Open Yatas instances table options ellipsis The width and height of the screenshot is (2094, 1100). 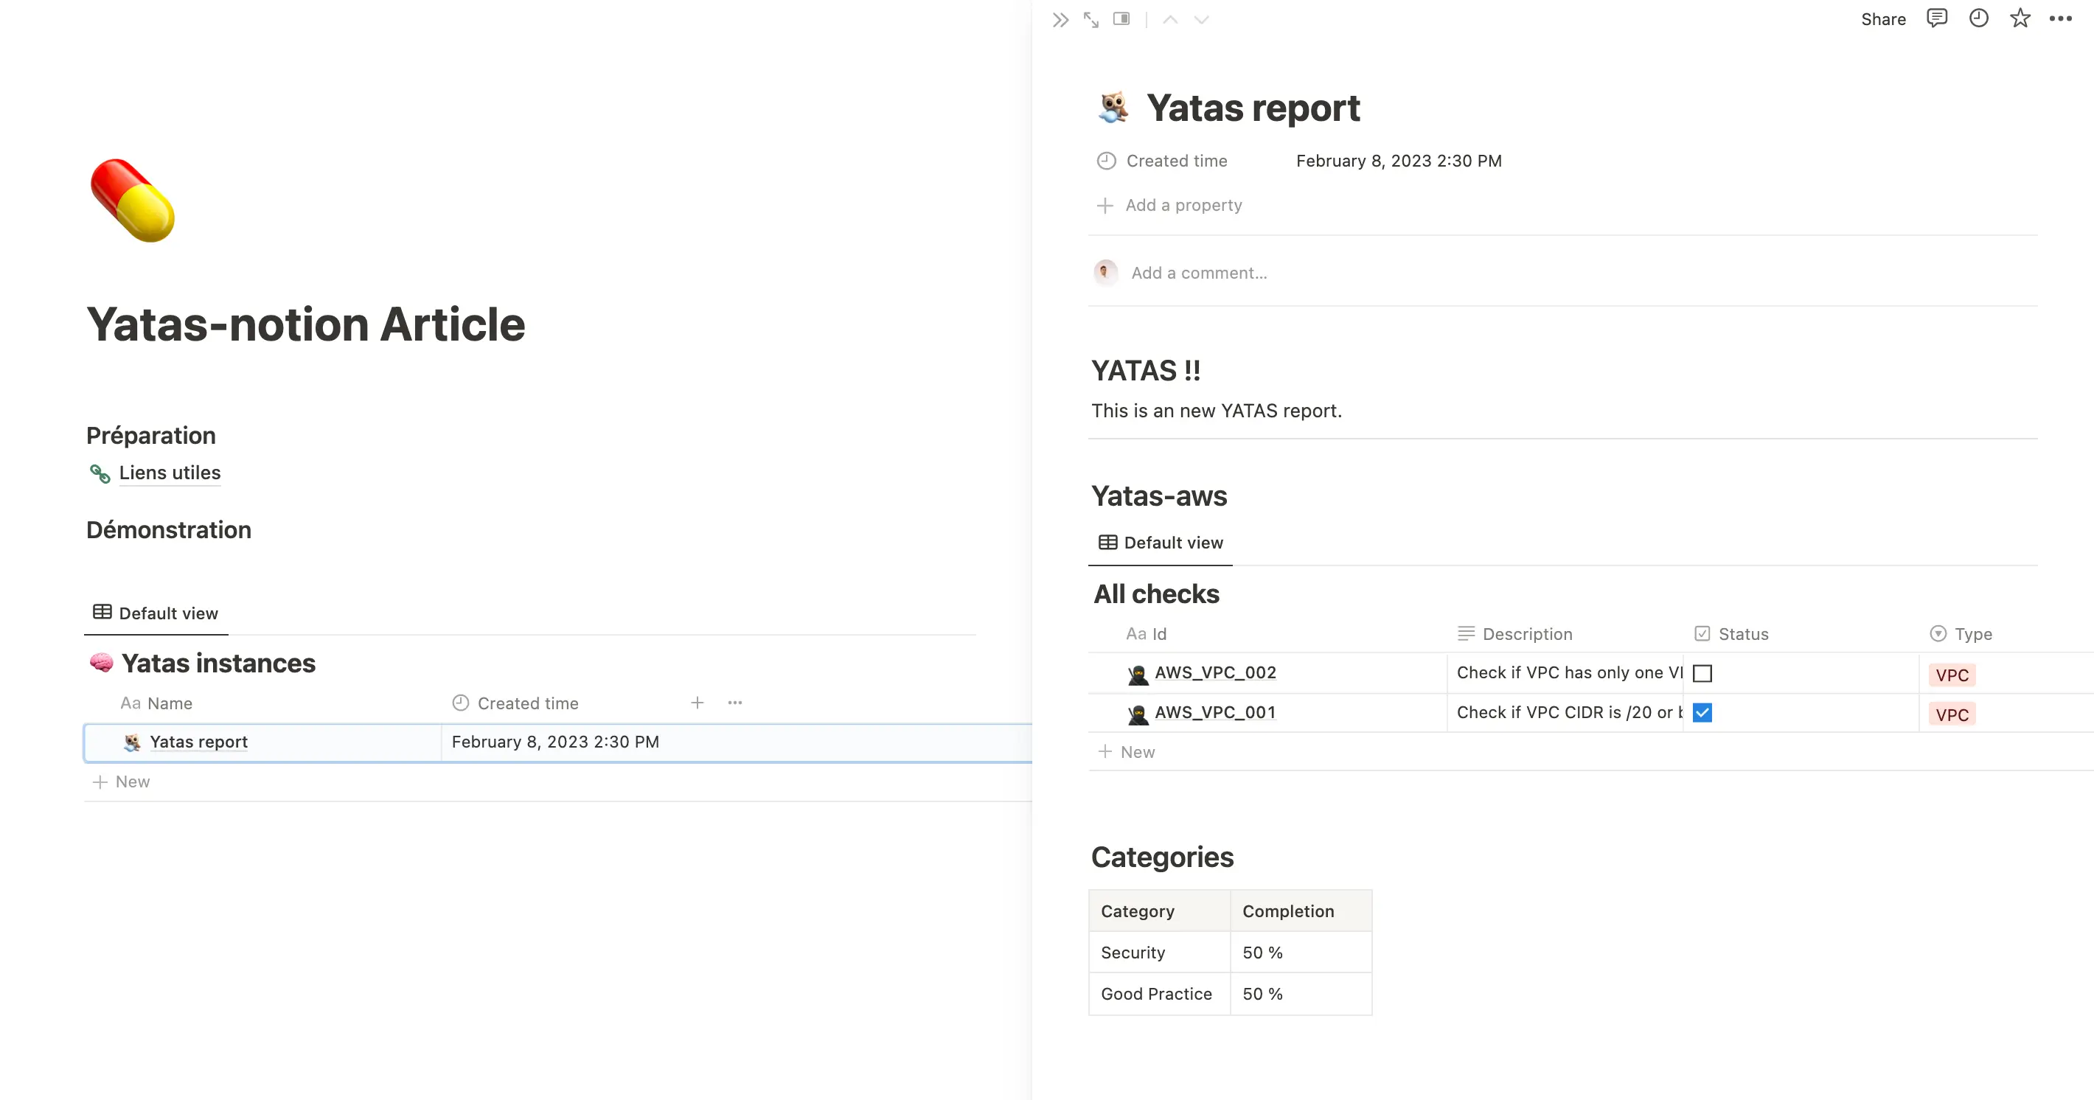[x=735, y=703]
